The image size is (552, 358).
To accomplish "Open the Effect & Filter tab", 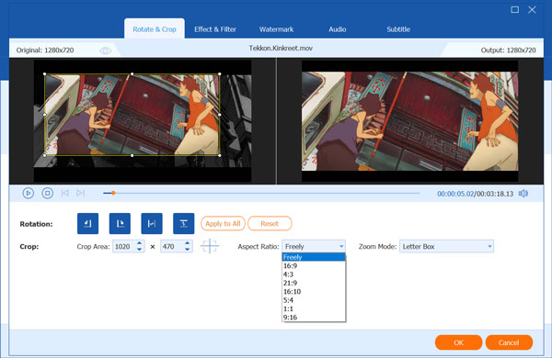I will click(x=215, y=29).
